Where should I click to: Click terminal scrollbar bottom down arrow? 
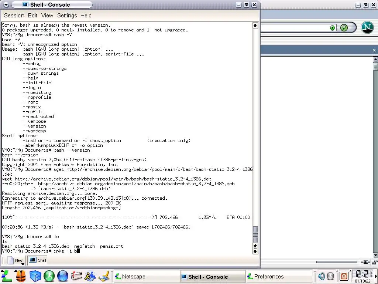[x=255, y=251]
